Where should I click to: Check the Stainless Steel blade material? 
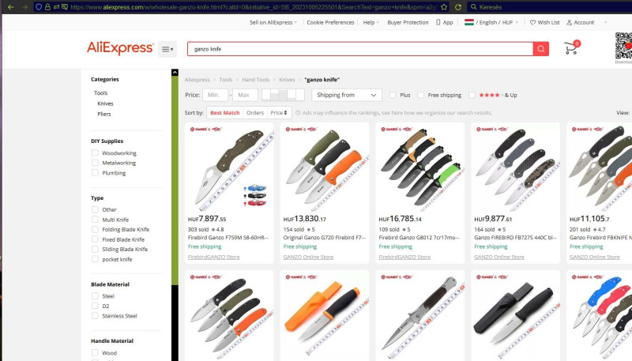(95, 316)
